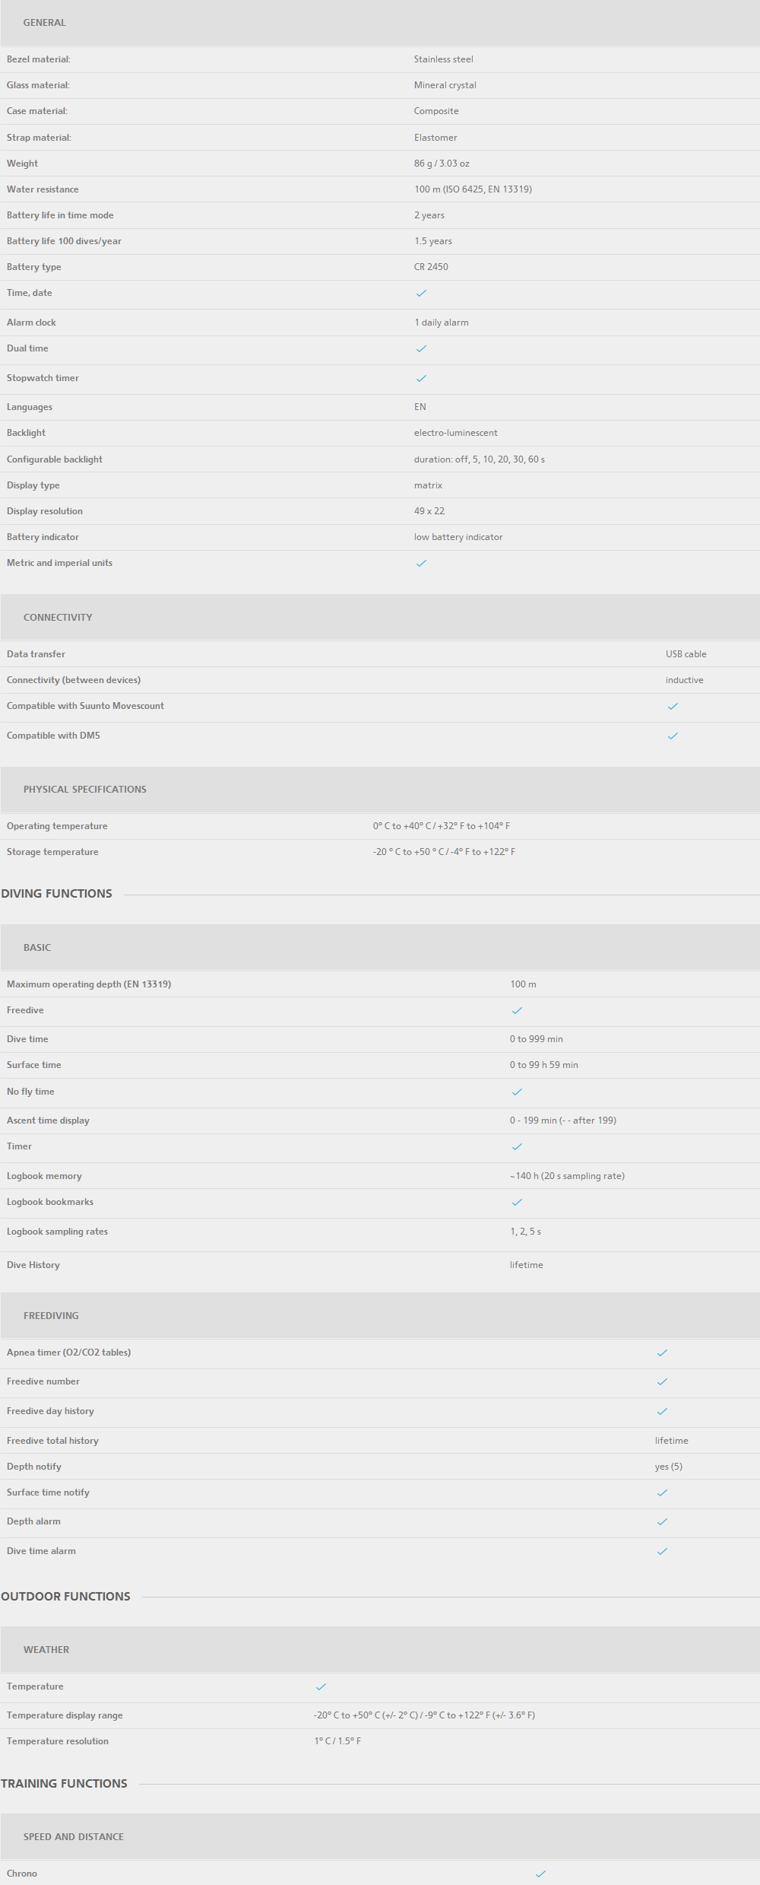Click the Metric and imperial units checkmark
Image resolution: width=760 pixels, height=1885 pixels.
[421, 563]
